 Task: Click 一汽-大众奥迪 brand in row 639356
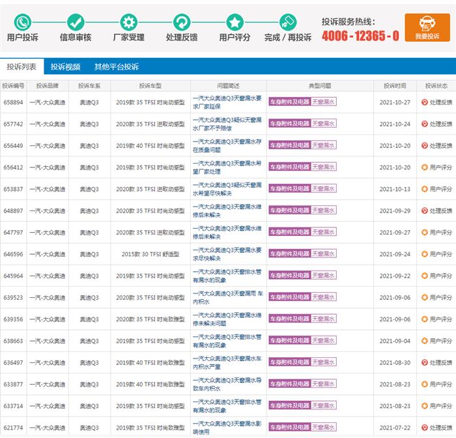click(x=48, y=319)
